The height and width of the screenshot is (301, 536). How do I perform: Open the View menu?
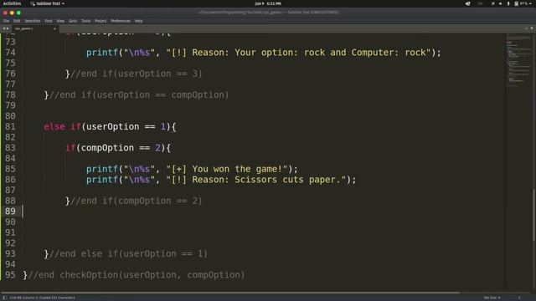[60, 21]
